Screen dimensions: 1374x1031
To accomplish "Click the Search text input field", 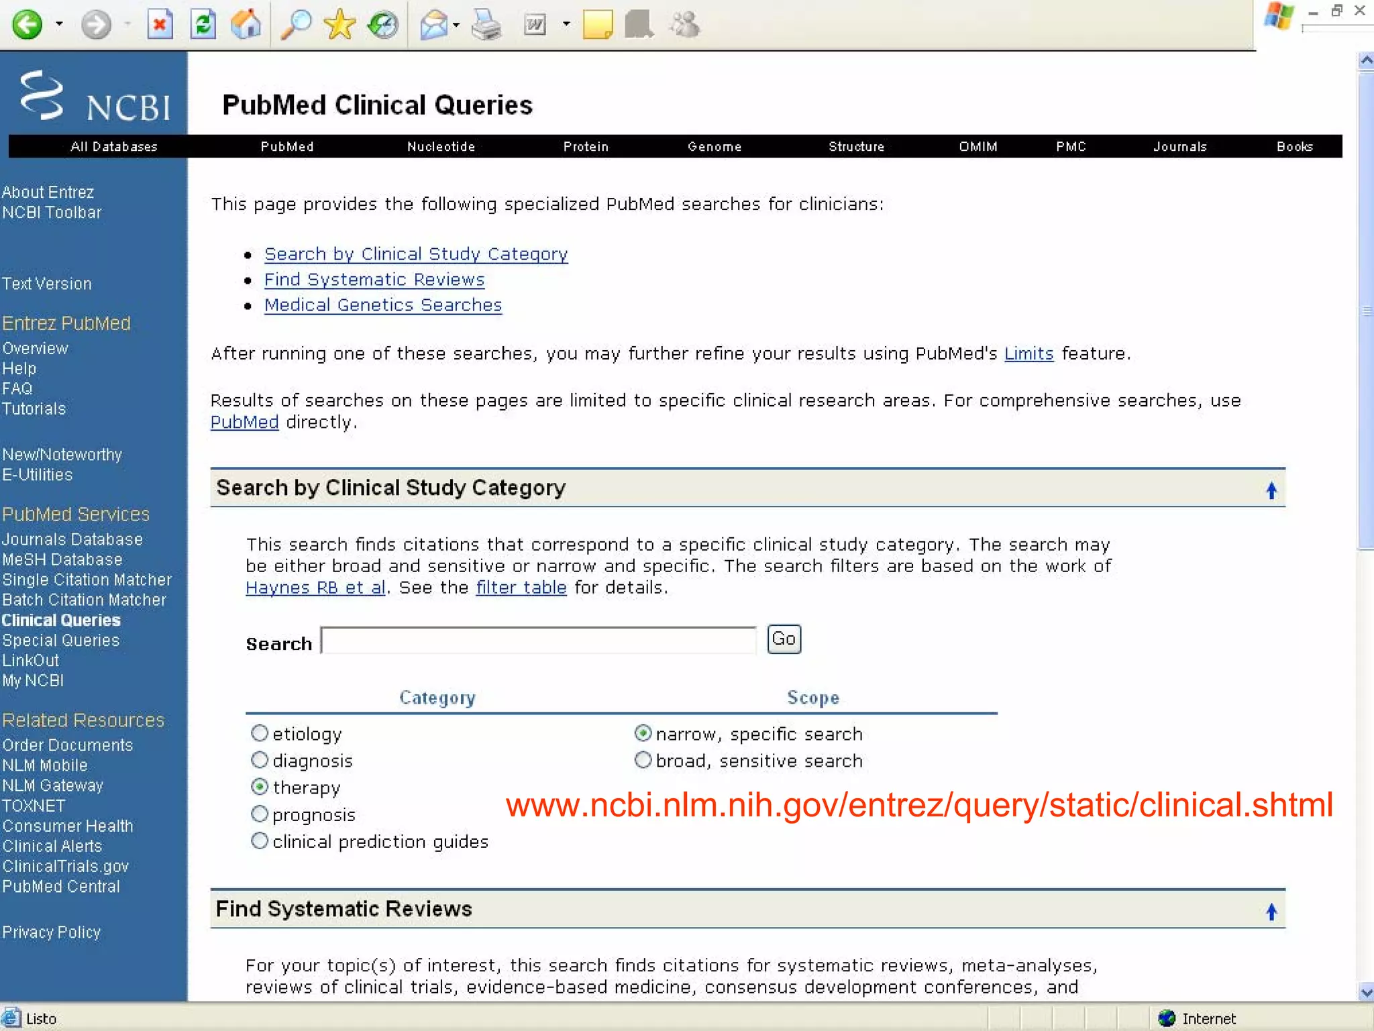I will (539, 640).
